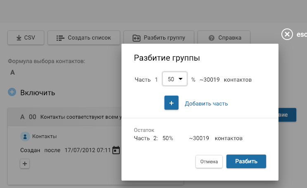The width and height of the screenshot is (307, 188).
Task: Click the small plus button under Создан
Action: click(25, 164)
